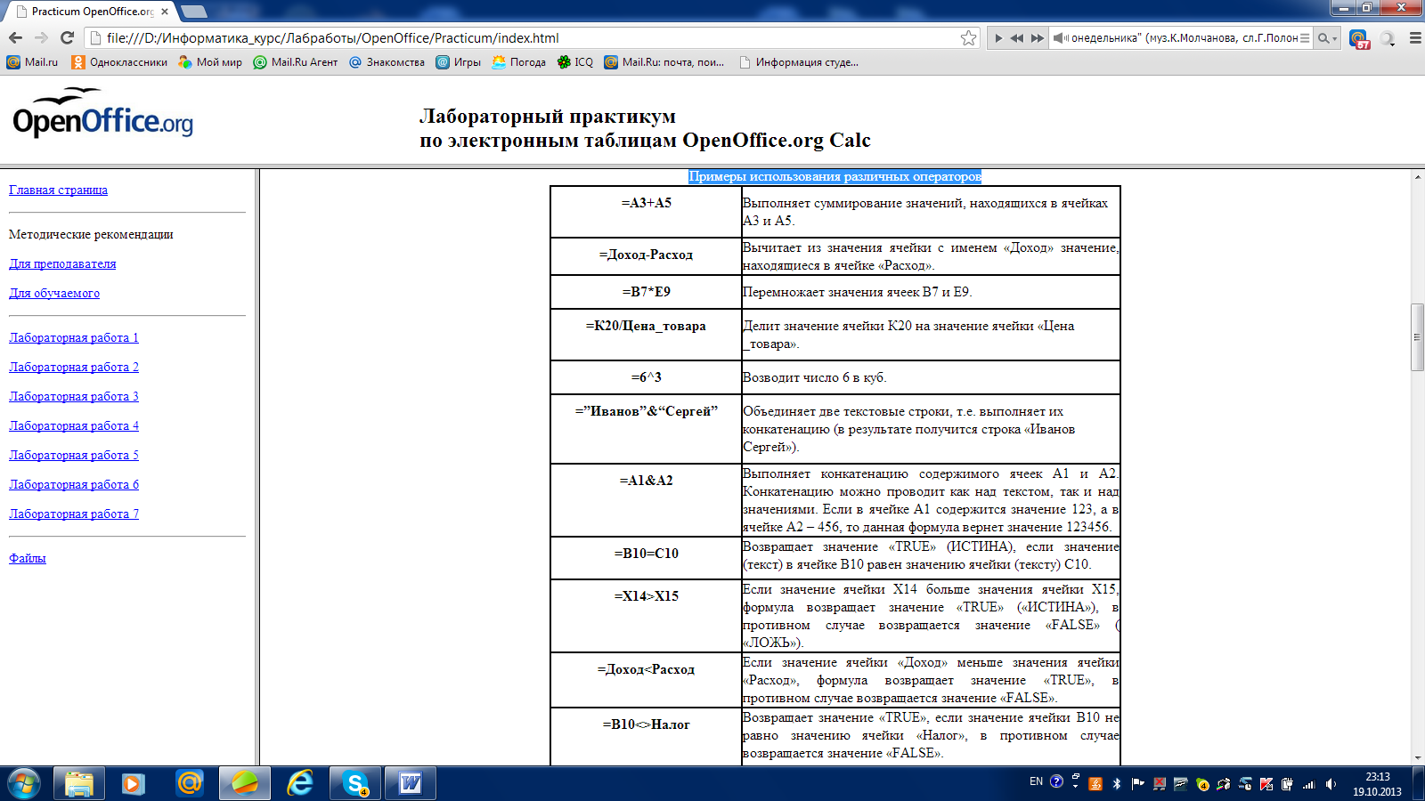Open Лабораторная работа 6
The width and height of the screenshot is (1425, 801).
coord(74,484)
